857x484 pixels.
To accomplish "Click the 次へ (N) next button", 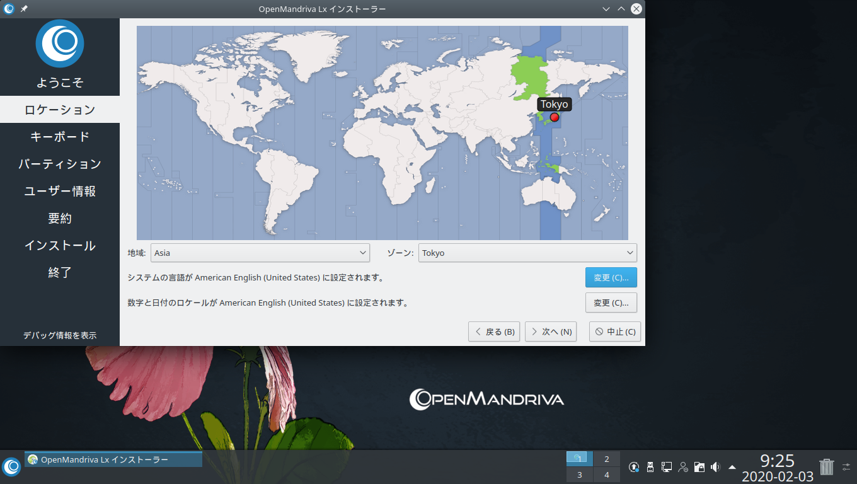I will (551, 331).
